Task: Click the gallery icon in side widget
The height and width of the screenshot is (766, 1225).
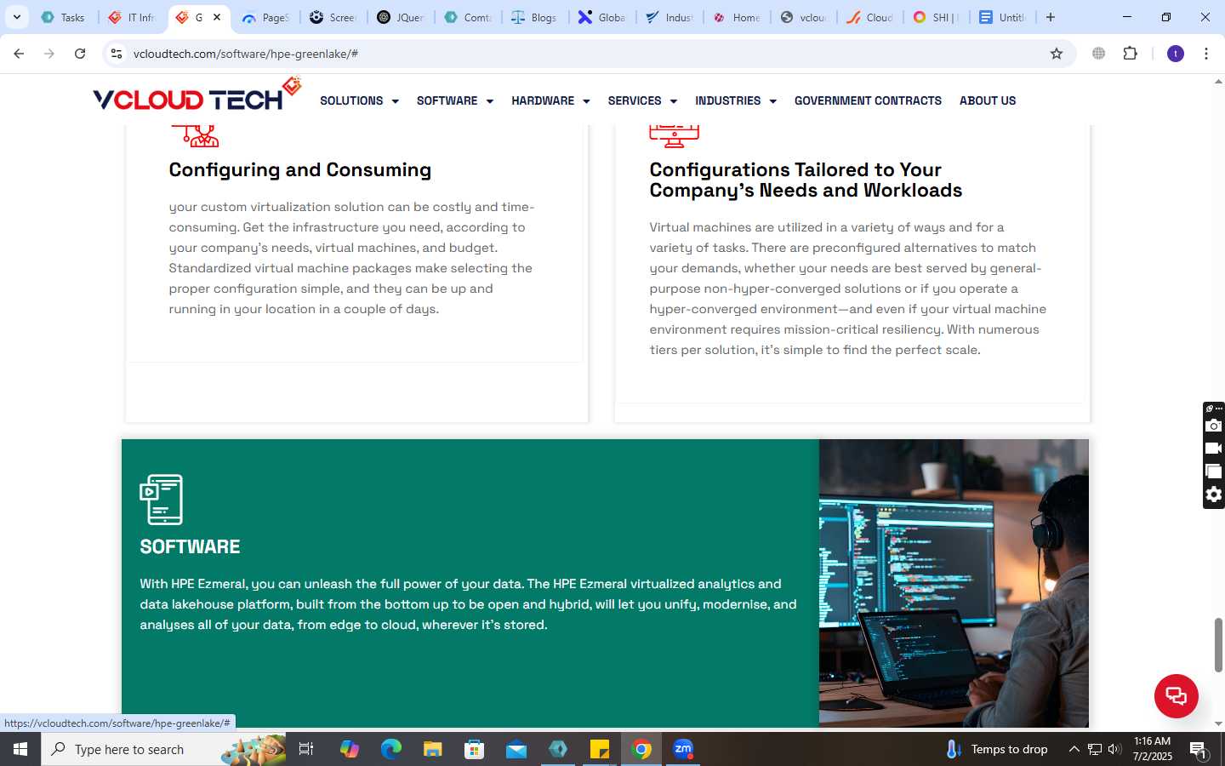Action: pyautogui.click(x=1214, y=472)
